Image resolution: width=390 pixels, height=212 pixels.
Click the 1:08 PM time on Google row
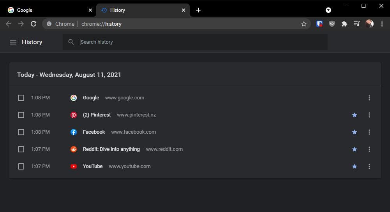click(40, 98)
